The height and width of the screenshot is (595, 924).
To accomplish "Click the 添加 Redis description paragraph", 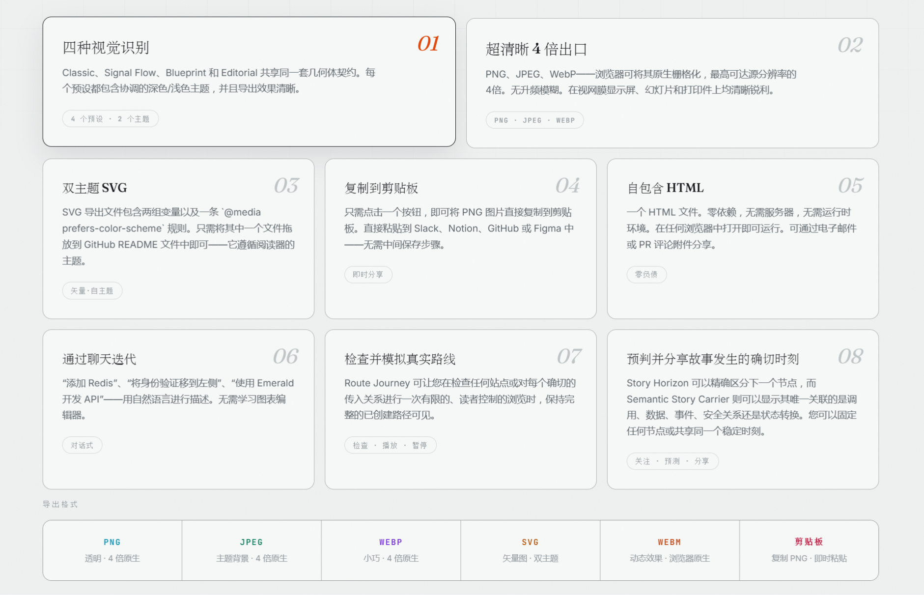I will [178, 399].
